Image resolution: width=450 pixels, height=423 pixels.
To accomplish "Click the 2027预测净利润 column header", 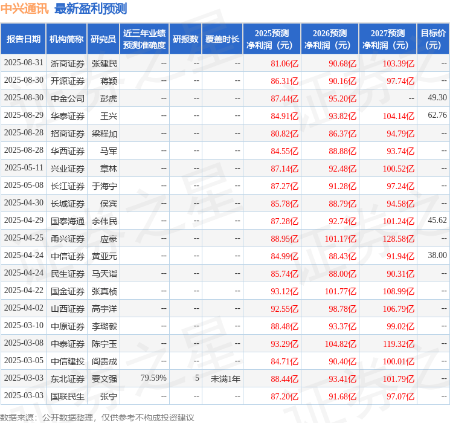I will (x=388, y=39).
